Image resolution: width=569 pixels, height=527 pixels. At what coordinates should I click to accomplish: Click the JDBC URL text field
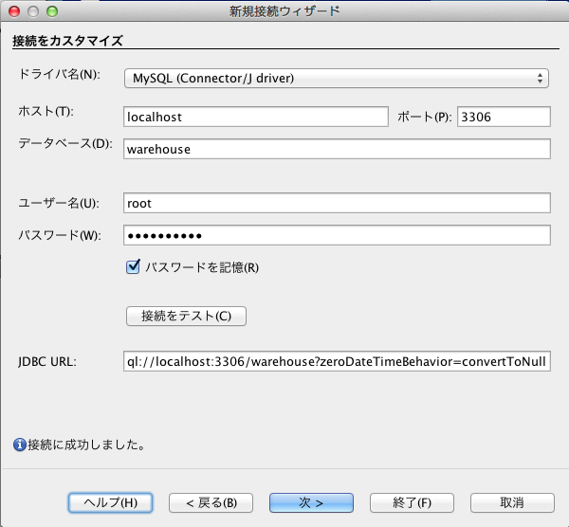pyautogui.click(x=337, y=361)
